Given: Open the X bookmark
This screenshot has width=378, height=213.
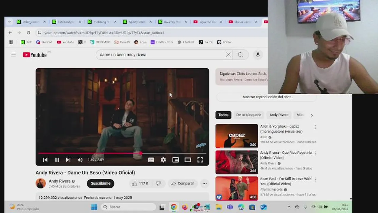Looking at the screenshot, I should (x=82, y=42).
